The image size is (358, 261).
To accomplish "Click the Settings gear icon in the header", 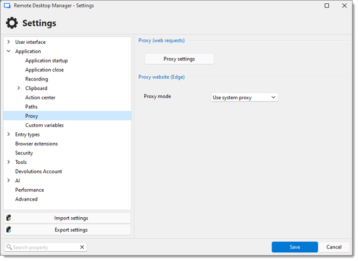I will (x=12, y=23).
